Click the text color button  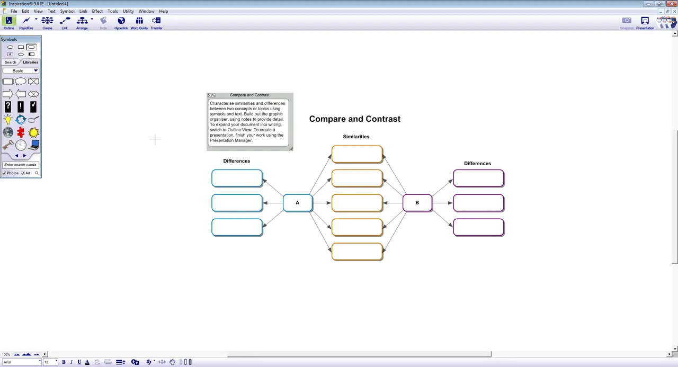coord(87,362)
